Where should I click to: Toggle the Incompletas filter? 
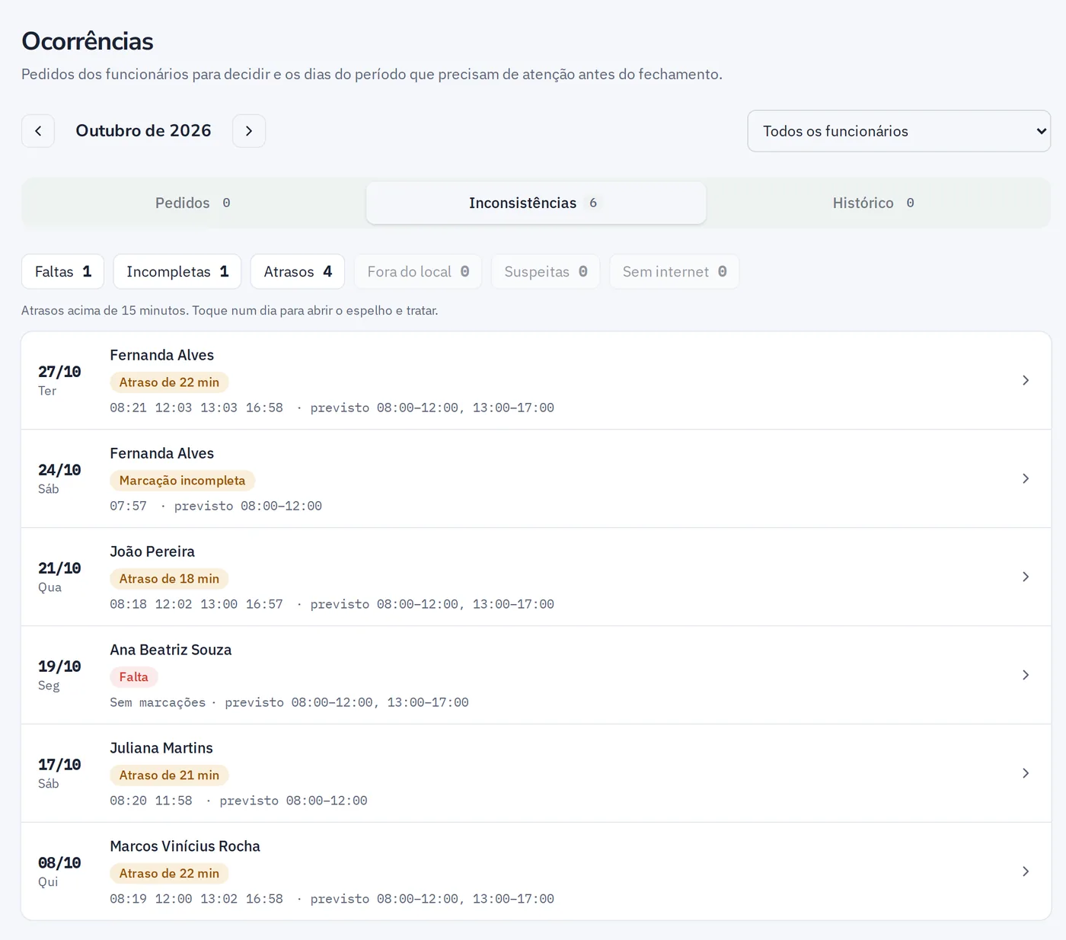point(177,272)
